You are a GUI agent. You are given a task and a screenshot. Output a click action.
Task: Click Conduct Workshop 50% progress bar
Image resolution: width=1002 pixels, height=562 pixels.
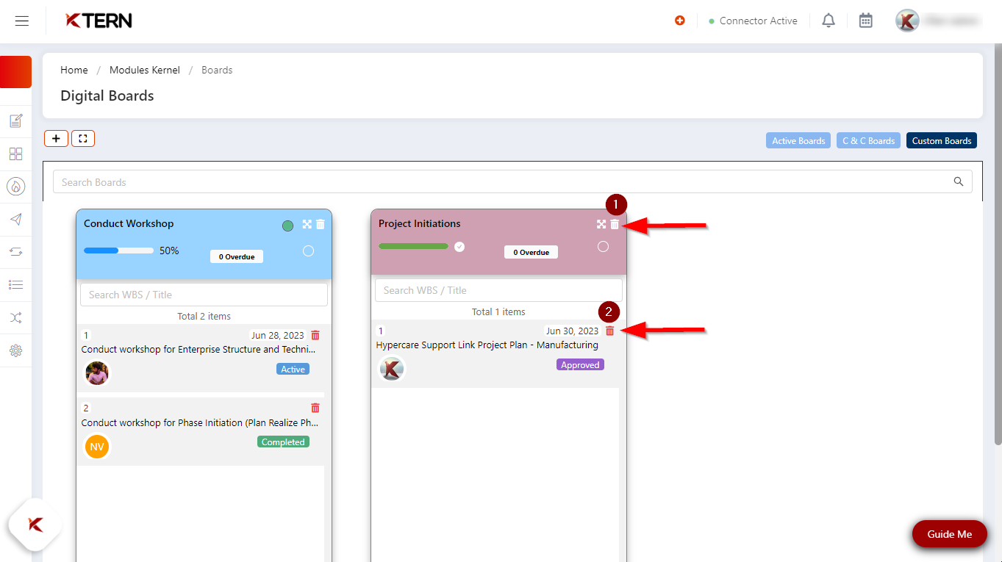click(118, 251)
